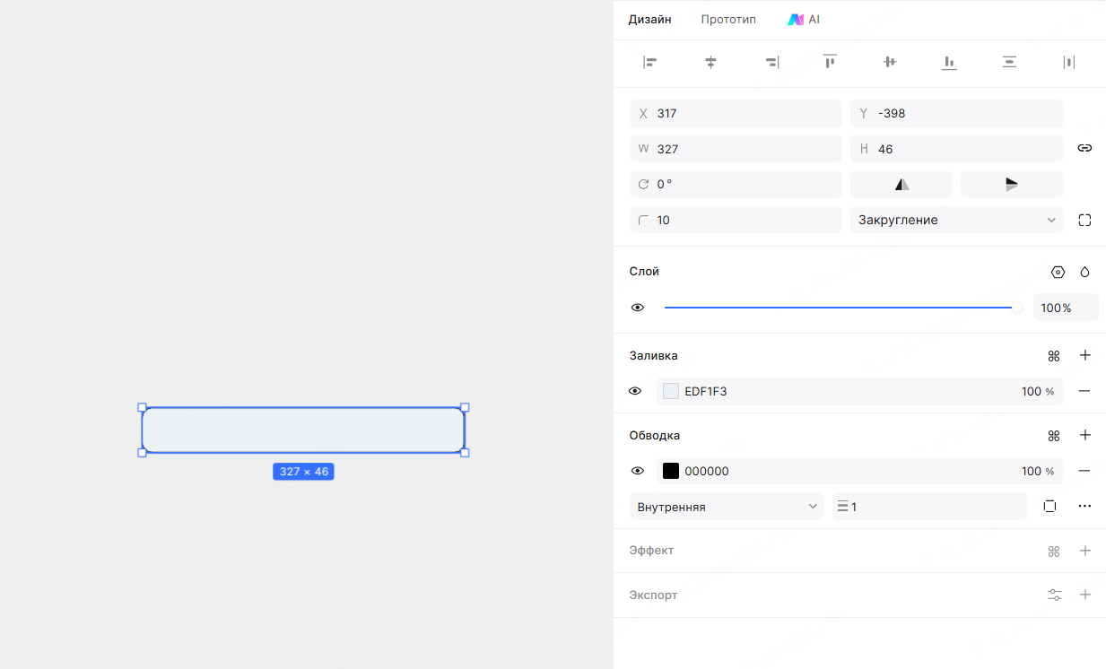Click the align top icon

pyautogui.click(x=830, y=62)
